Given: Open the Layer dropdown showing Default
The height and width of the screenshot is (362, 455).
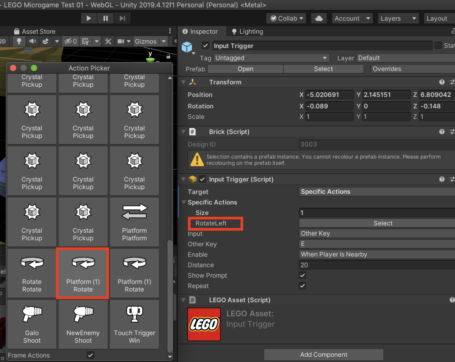Looking at the screenshot, I should (406, 58).
